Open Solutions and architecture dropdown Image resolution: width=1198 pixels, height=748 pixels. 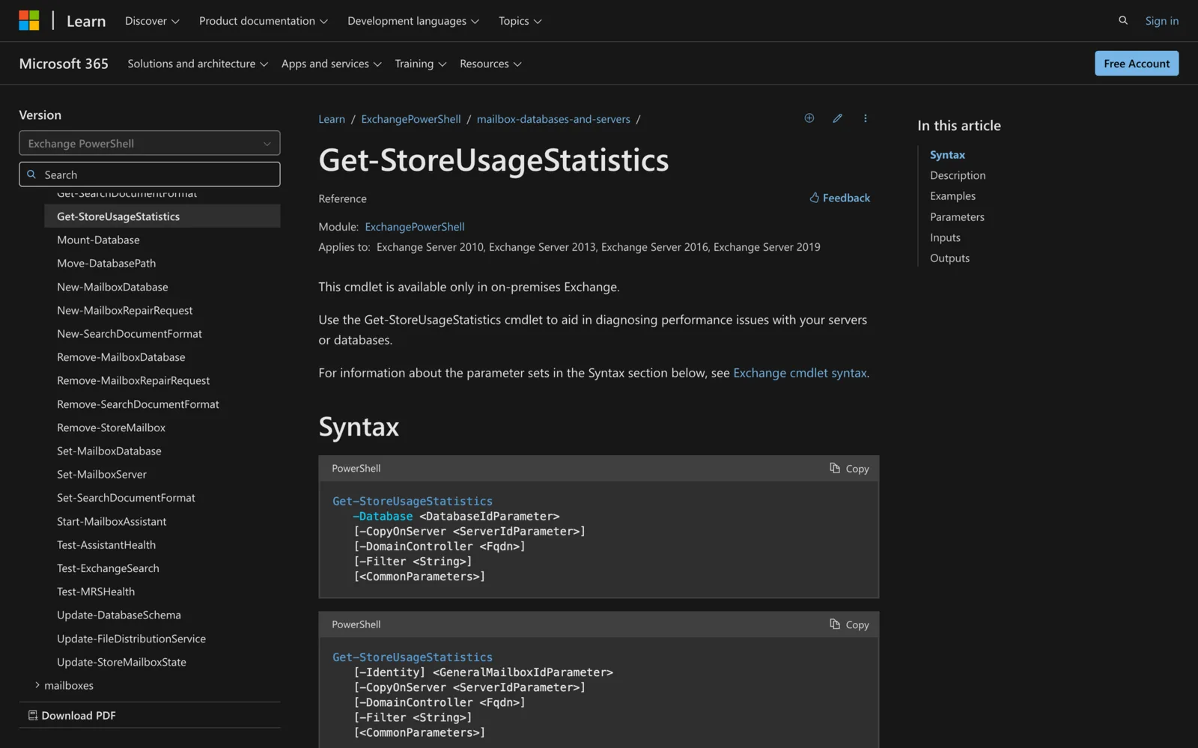(x=198, y=64)
